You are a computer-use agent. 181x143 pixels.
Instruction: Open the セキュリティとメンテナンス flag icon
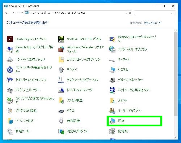point(10,80)
